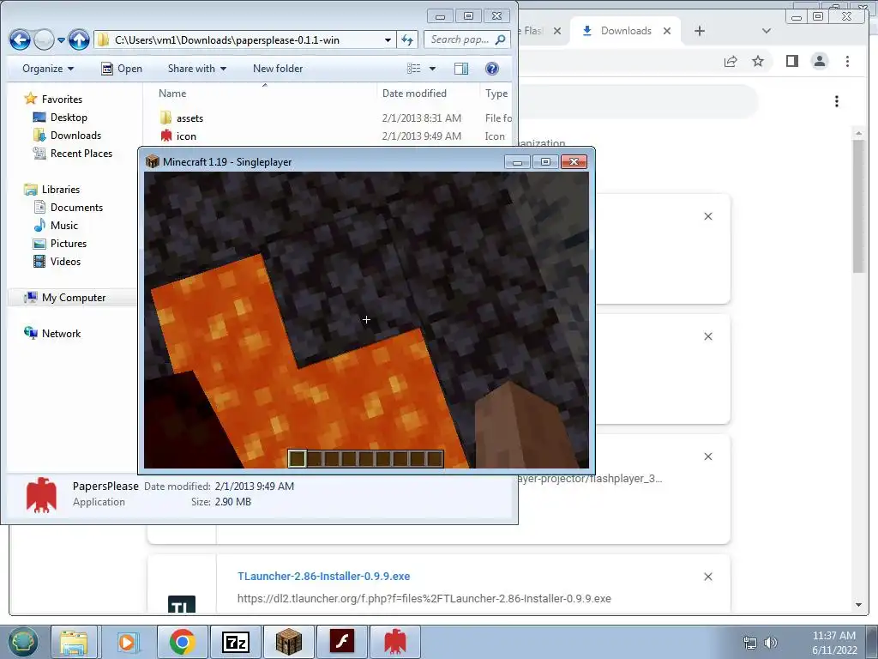Open Chrome main three-dot menu
This screenshot has height=659, width=878.
point(847,61)
